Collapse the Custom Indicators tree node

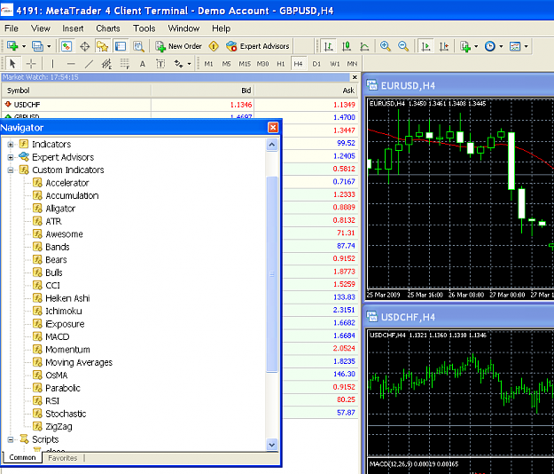(11, 170)
